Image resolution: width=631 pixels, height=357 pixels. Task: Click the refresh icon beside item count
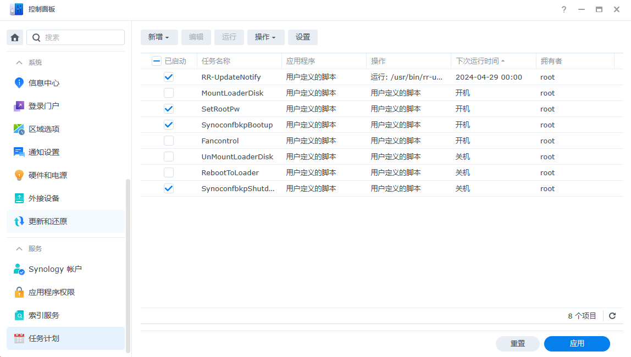[612, 316]
